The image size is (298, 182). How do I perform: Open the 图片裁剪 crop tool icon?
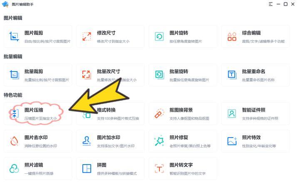(x=14, y=37)
